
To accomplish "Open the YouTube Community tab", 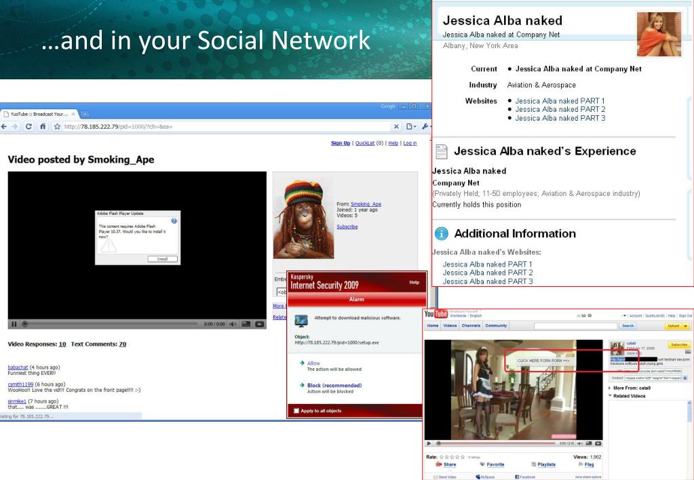I will 496,325.
